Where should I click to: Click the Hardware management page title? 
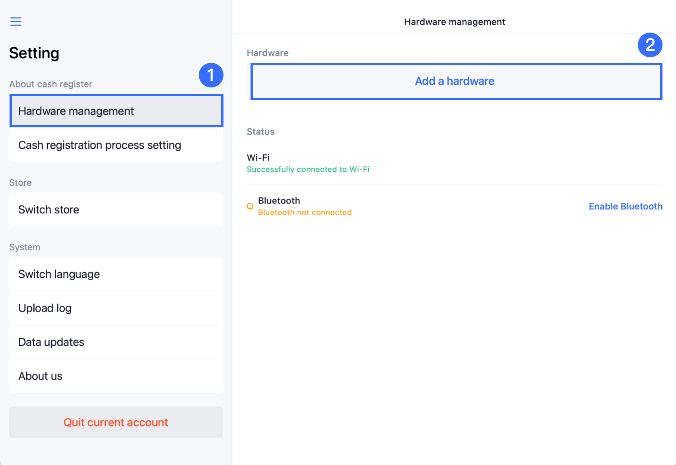454,22
